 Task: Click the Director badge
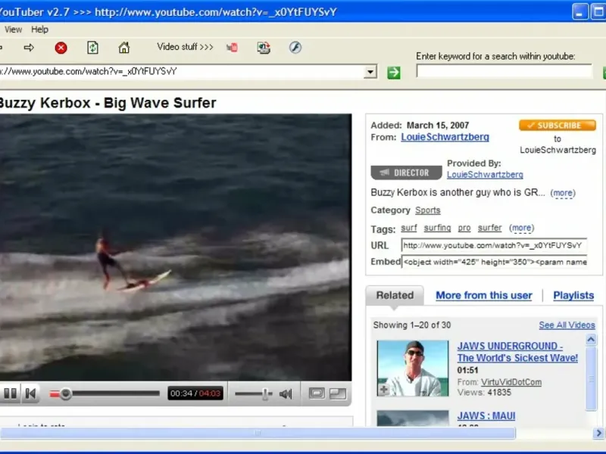click(406, 173)
